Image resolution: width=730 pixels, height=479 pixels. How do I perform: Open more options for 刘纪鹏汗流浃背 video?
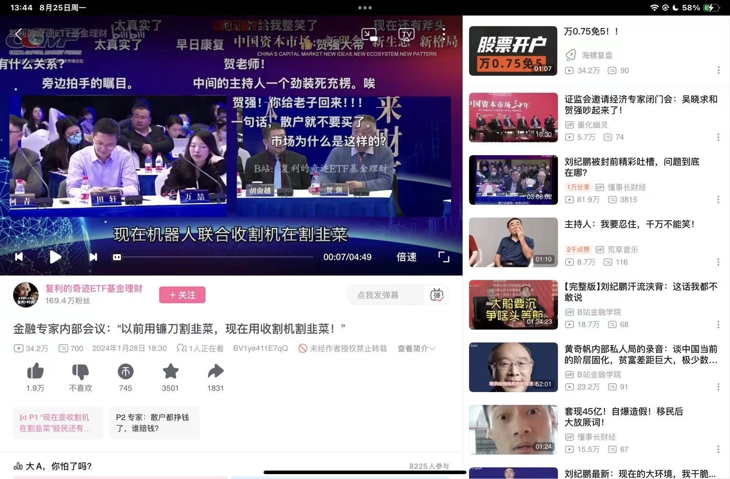718,325
